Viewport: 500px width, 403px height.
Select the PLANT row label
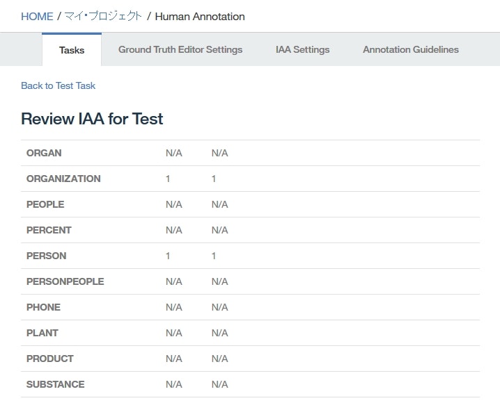click(x=42, y=333)
